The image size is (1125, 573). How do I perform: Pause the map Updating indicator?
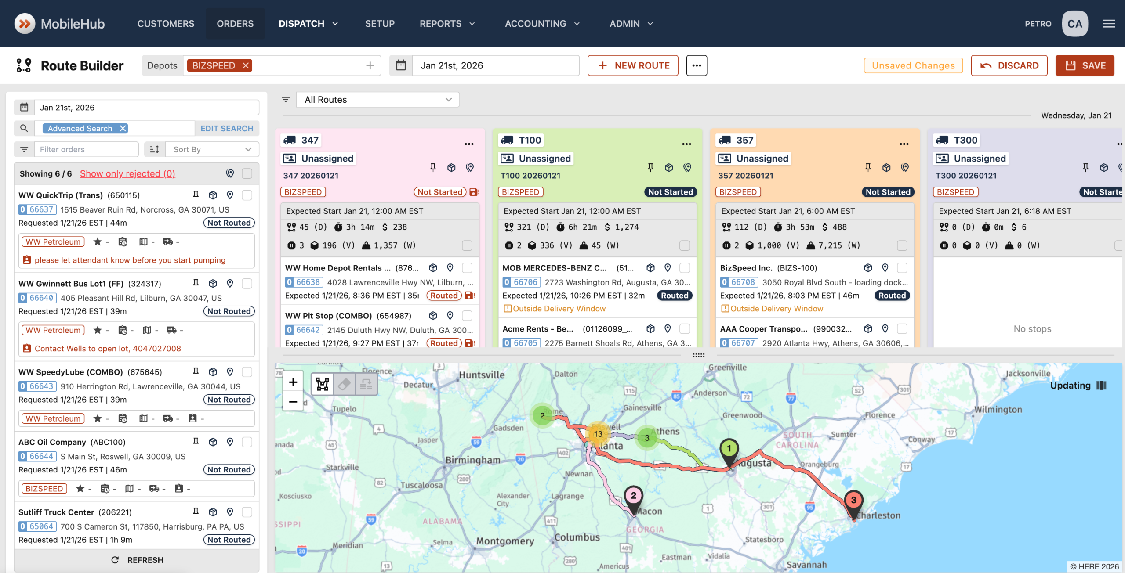pyautogui.click(x=1101, y=385)
